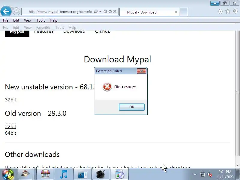Close the Mypal - Download tab

[176, 12]
